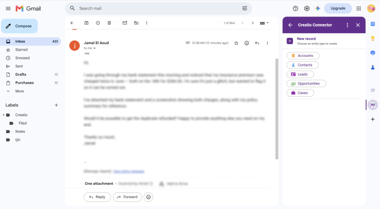Click the Upgrade button
This screenshot has width=380, height=209.
coord(338,9)
